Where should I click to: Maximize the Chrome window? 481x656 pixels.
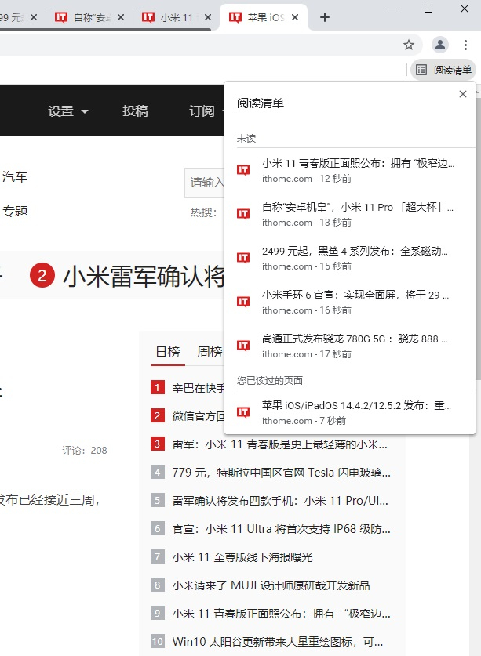pos(428,9)
